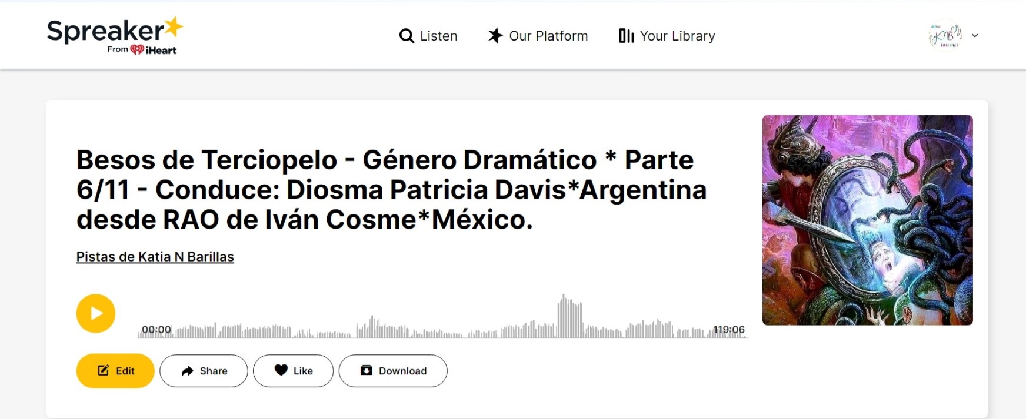Open the Our Platform menu
This screenshot has height=419, width=1026.
click(x=538, y=36)
